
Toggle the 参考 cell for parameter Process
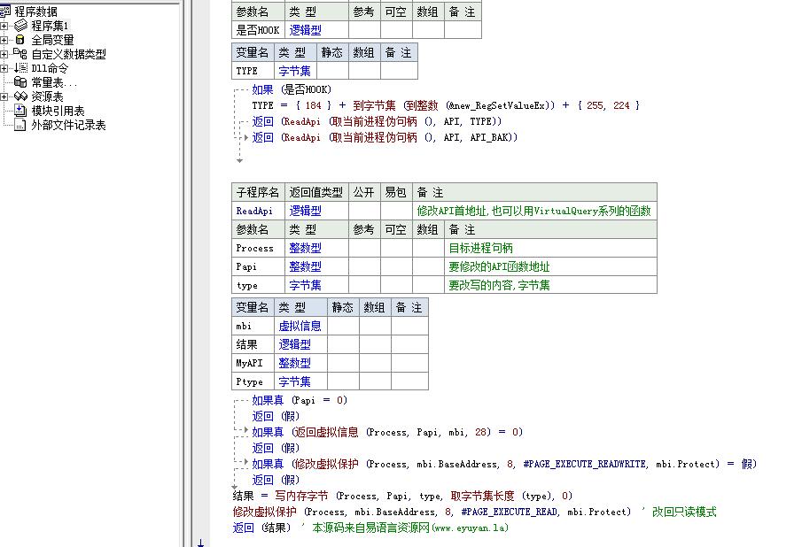(364, 248)
